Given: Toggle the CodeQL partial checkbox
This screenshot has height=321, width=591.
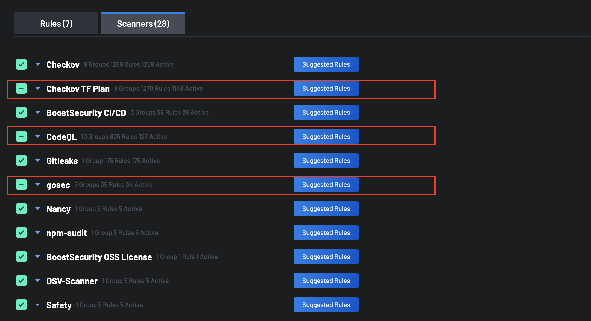Looking at the screenshot, I should [x=21, y=137].
